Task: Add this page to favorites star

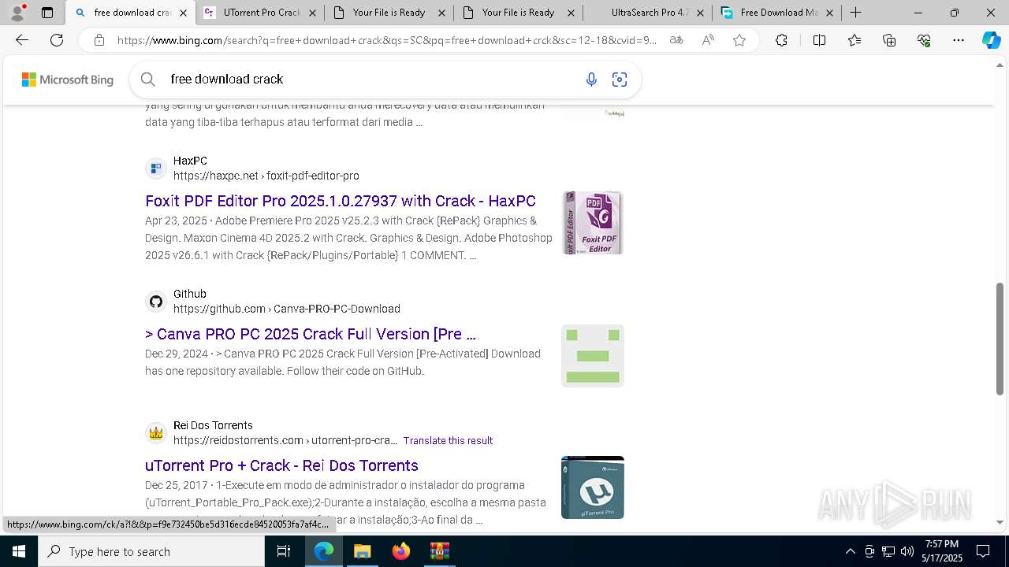Action: (739, 40)
